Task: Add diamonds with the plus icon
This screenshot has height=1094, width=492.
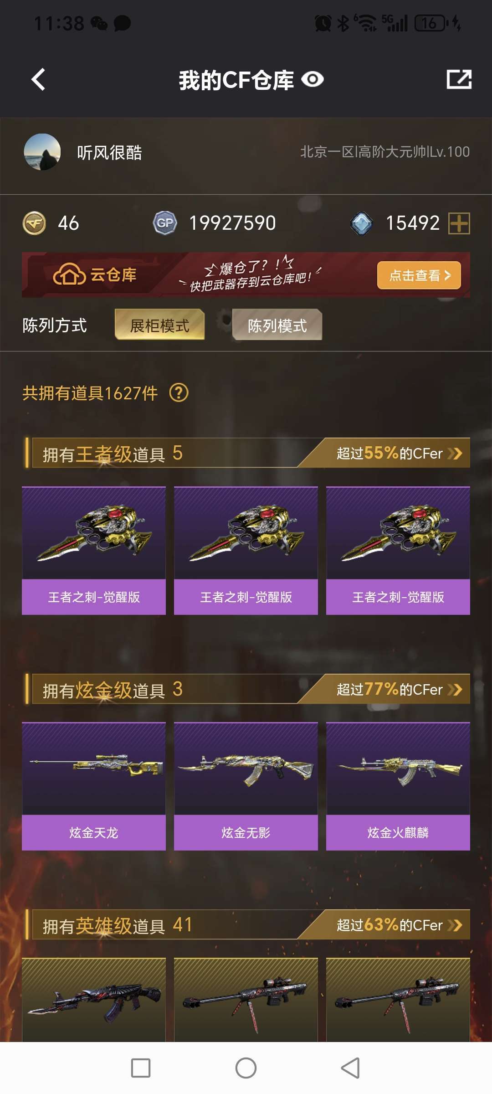Action: click(x=459, y=223)
